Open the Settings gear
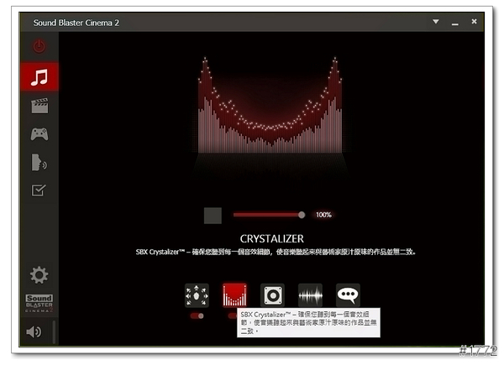The height and width of the screenshot is (365, 504). tap(39, 274)
